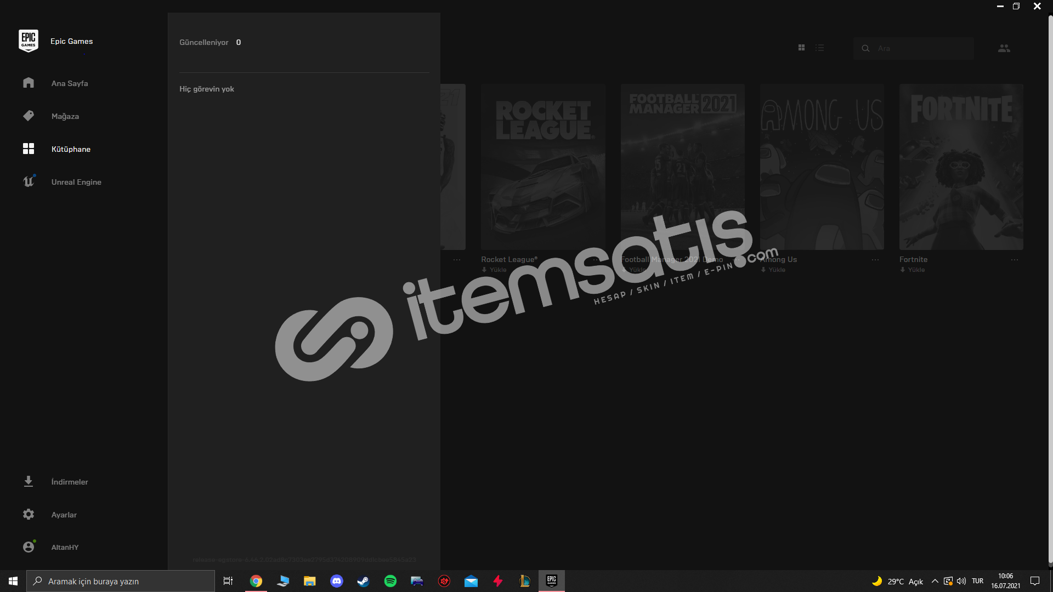The width and height of the screenshot is (1053, 592).
Task: Click the AltanHY profile avatar icon
Action: (29, 547)
